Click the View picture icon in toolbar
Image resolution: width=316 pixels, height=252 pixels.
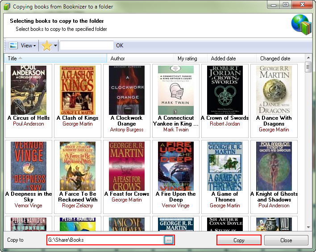pos(13,46)
